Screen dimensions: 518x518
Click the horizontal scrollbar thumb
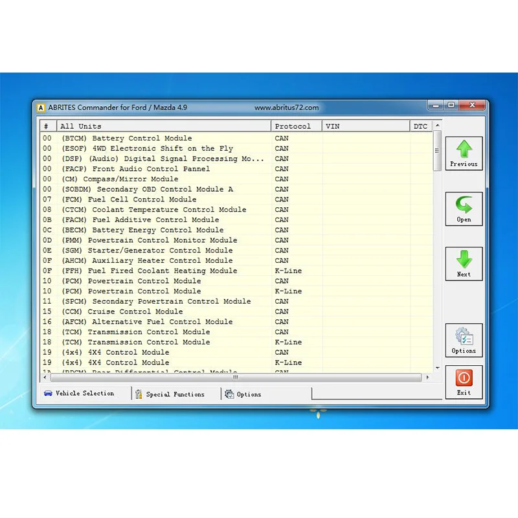point(236,377)
